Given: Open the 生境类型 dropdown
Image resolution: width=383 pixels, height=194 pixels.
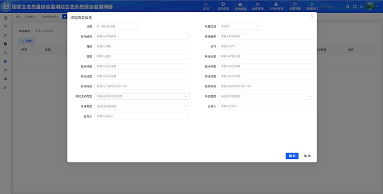Looking at the screenshot, I should pos(142,106).
